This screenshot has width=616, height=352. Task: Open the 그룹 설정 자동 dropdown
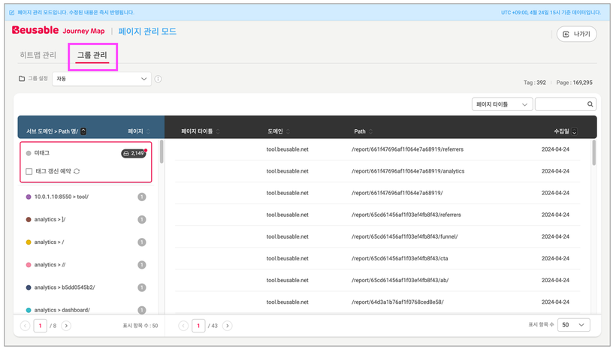(x=101, y=79)
